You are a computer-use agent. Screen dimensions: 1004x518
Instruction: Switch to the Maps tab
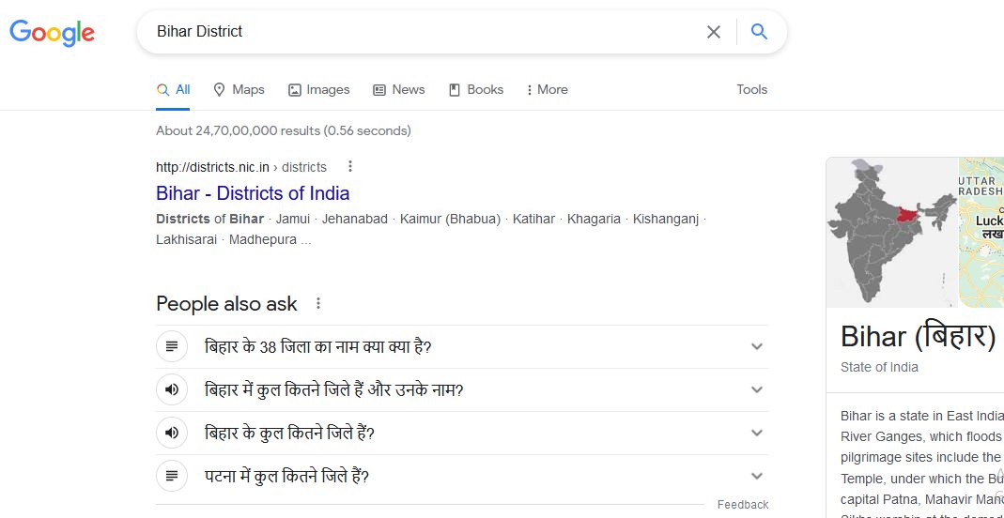coord(239,89)
